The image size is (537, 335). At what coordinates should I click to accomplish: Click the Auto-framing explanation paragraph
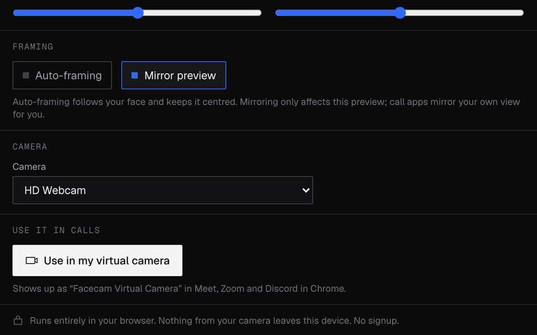click(x=266, y=108)
